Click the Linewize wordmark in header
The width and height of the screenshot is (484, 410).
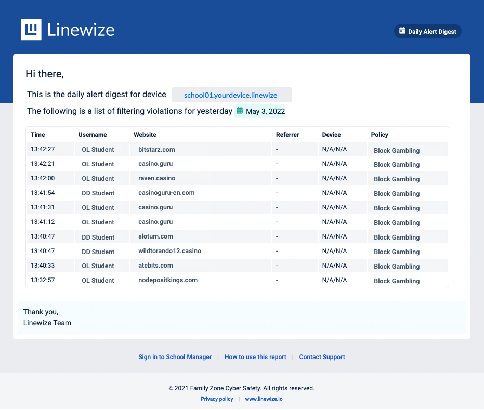[x=81, y=30]
